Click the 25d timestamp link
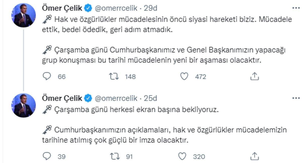 pyautogui.click(x=151, y=98)
